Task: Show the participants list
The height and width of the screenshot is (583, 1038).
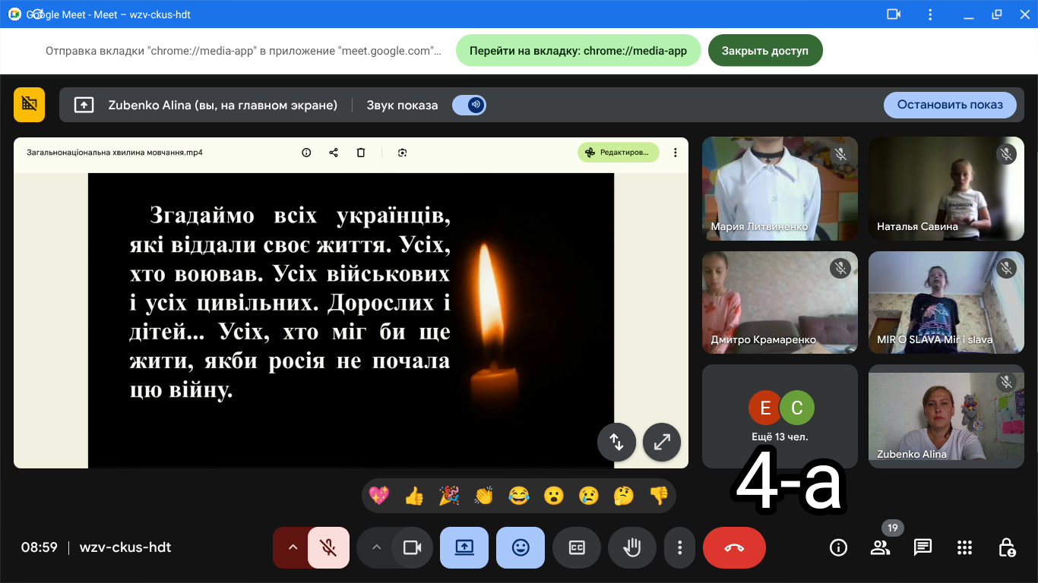Action: (880, 547)
